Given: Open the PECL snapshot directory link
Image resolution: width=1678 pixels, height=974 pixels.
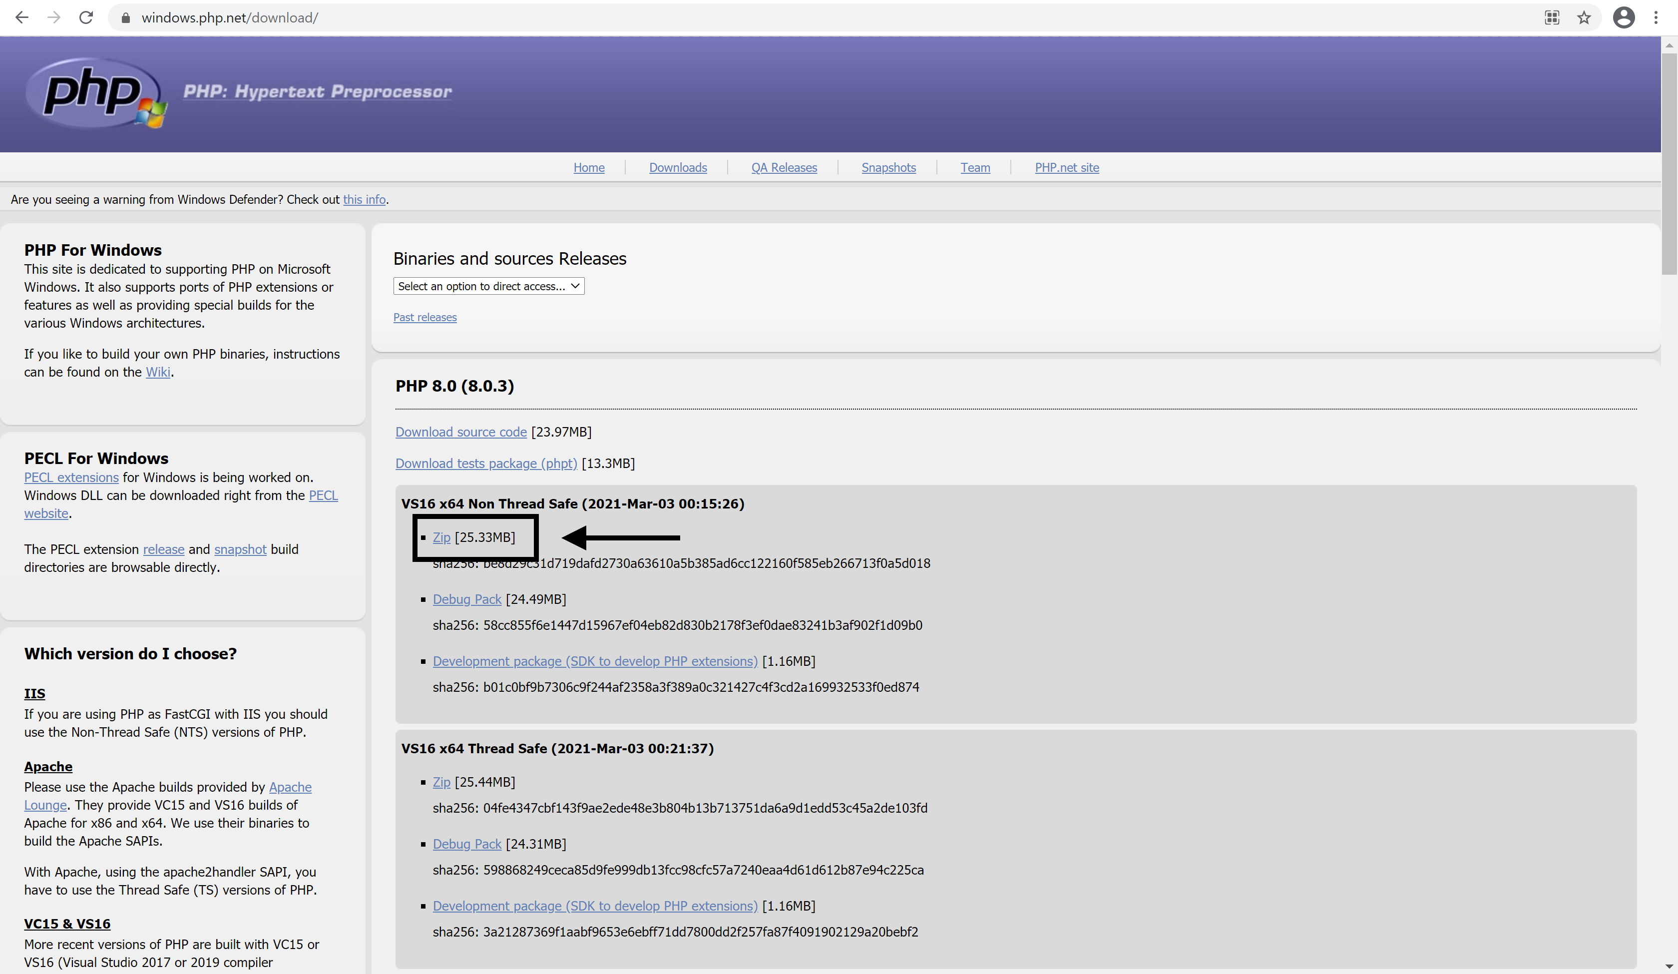Looking at the screenshot, I should coord(240,549).
